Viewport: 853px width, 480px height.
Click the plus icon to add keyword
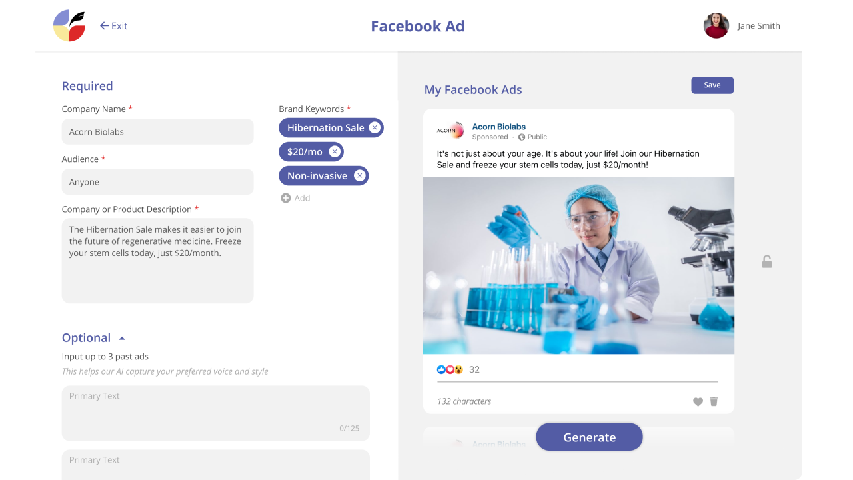[x=286, y=198]
